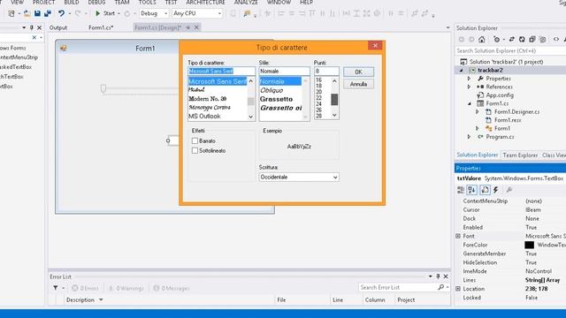Click the Home icon in Solution Explorer
Screen dimensions: 566x318
point(481,39)
